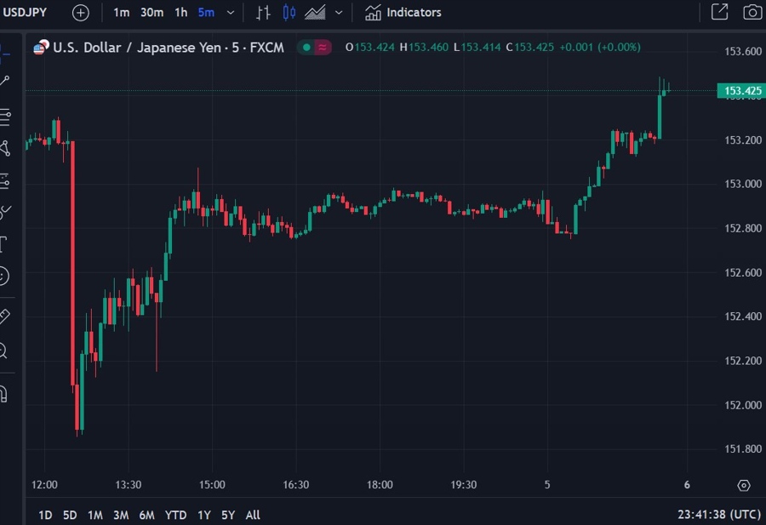
Task: Click the US/Japan flag symbol icon
Action: [41, 48]
